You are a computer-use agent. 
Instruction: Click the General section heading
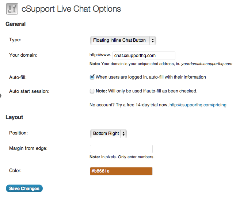click(15, 24)
